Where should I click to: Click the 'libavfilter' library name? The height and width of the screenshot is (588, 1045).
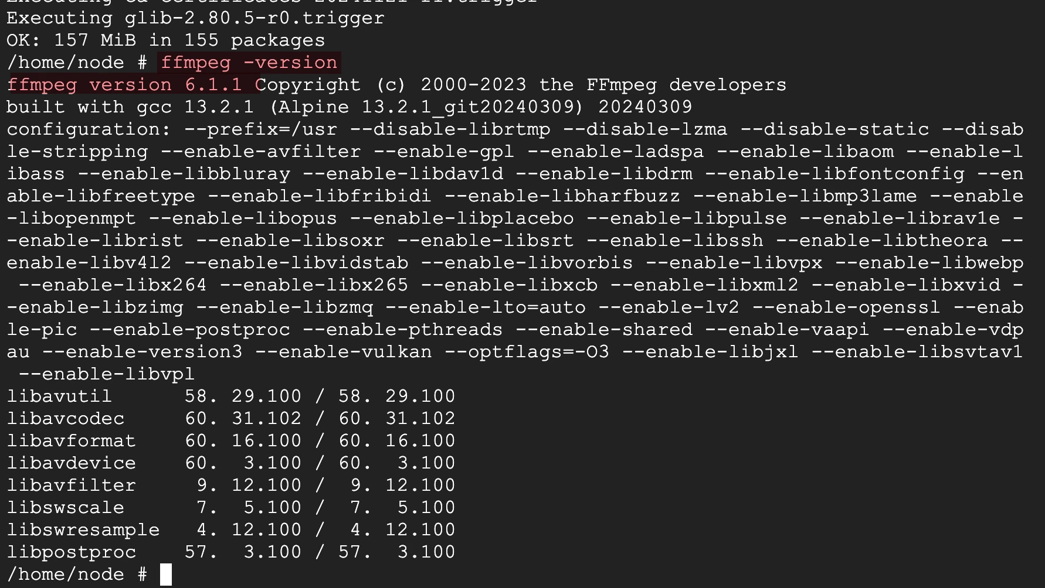(72, 485)
